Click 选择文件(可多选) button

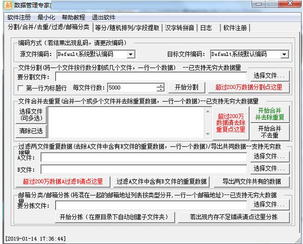point(31,115)
